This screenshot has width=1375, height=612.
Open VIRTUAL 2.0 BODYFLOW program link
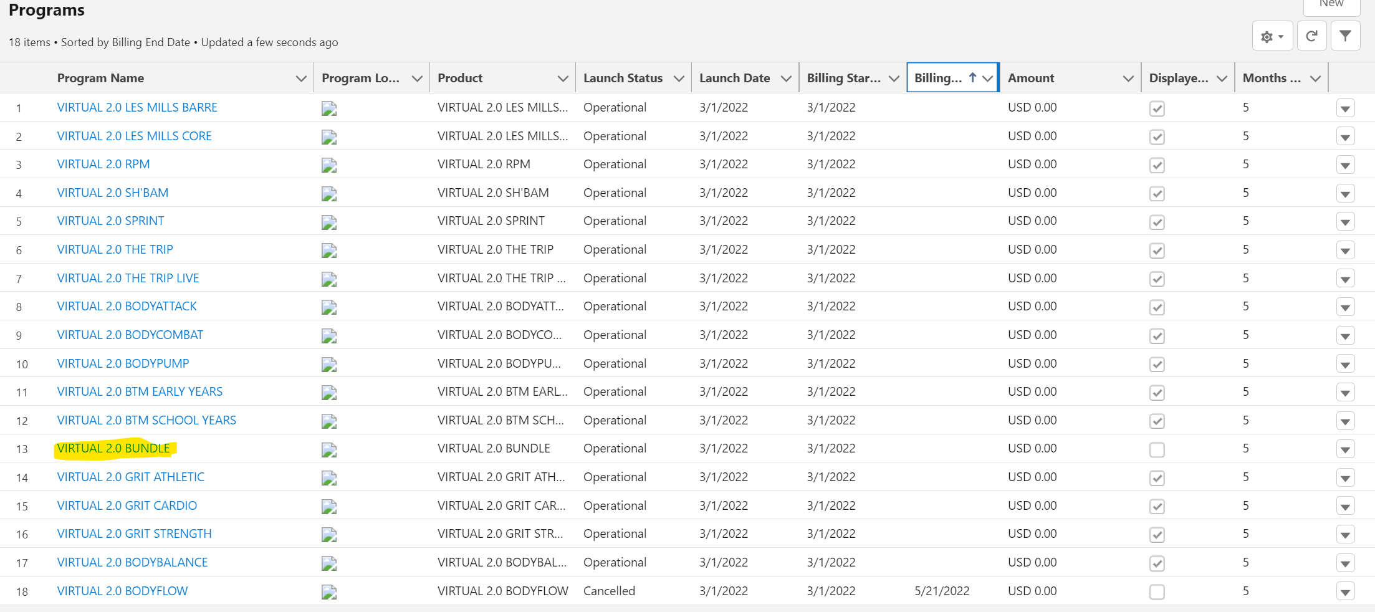[x=122, y=591]
